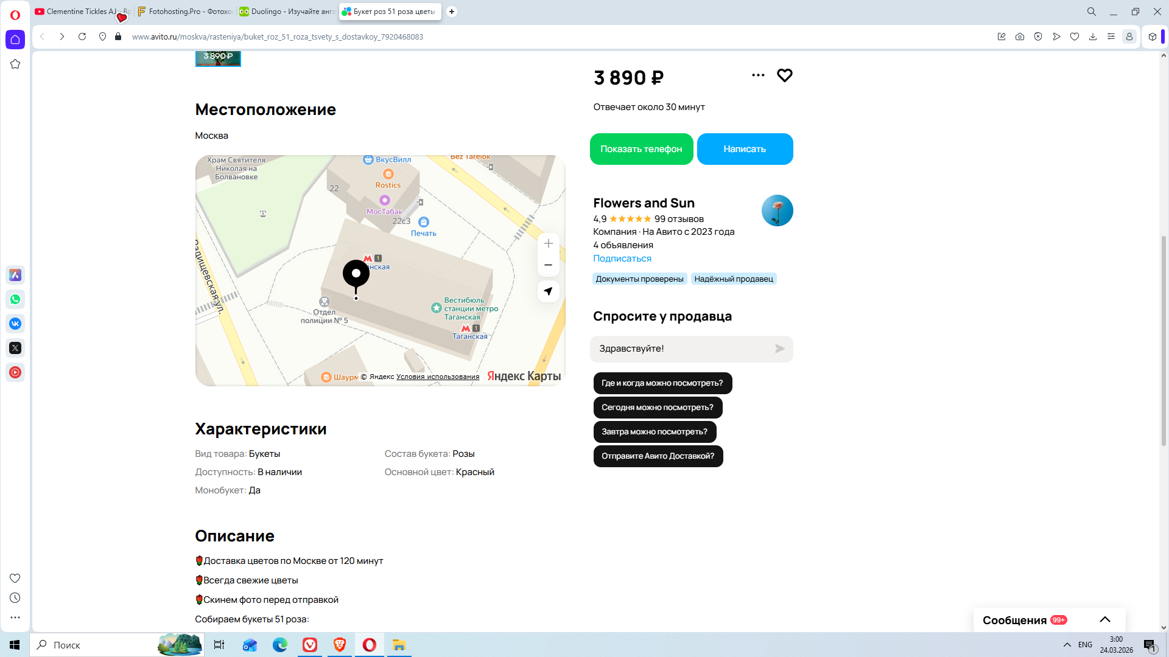Add listing to favorites with heart icon

tap(784, 75)
